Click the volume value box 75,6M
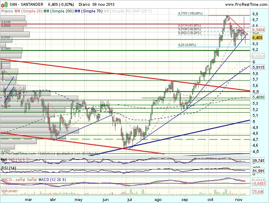Image resolution: width=269 pixels, height=203 pixels. click(258, 191)
